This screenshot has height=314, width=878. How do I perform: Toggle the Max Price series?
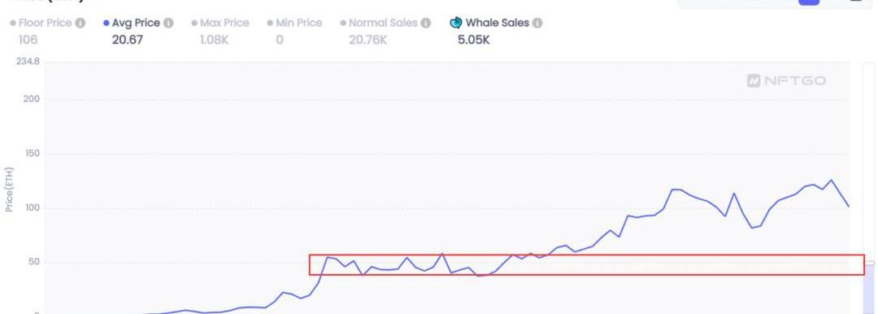(x=220, y=23)
